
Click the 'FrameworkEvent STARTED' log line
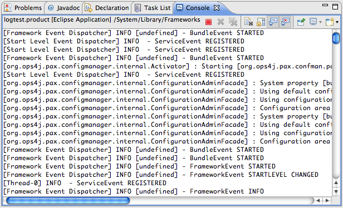[x=139, y=166]
